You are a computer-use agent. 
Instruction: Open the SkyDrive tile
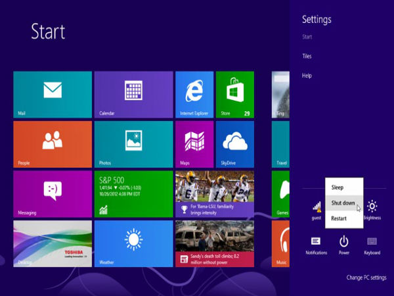pyautogui.click(x=235, y=144)
